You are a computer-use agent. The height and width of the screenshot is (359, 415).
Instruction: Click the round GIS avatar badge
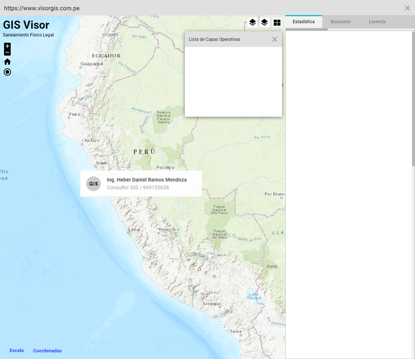click(94, 184)
